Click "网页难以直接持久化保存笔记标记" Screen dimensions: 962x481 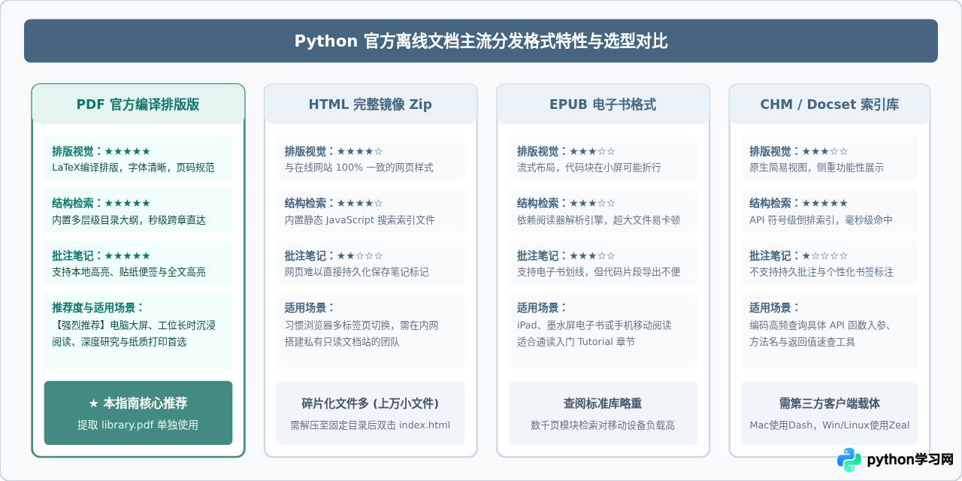357,272
